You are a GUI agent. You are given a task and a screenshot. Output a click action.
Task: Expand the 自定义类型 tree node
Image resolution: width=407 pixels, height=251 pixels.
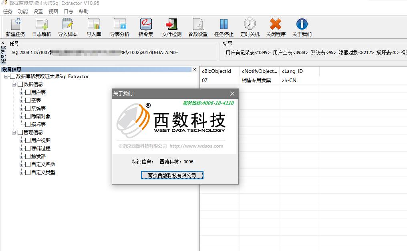click(x=22, y=173)
